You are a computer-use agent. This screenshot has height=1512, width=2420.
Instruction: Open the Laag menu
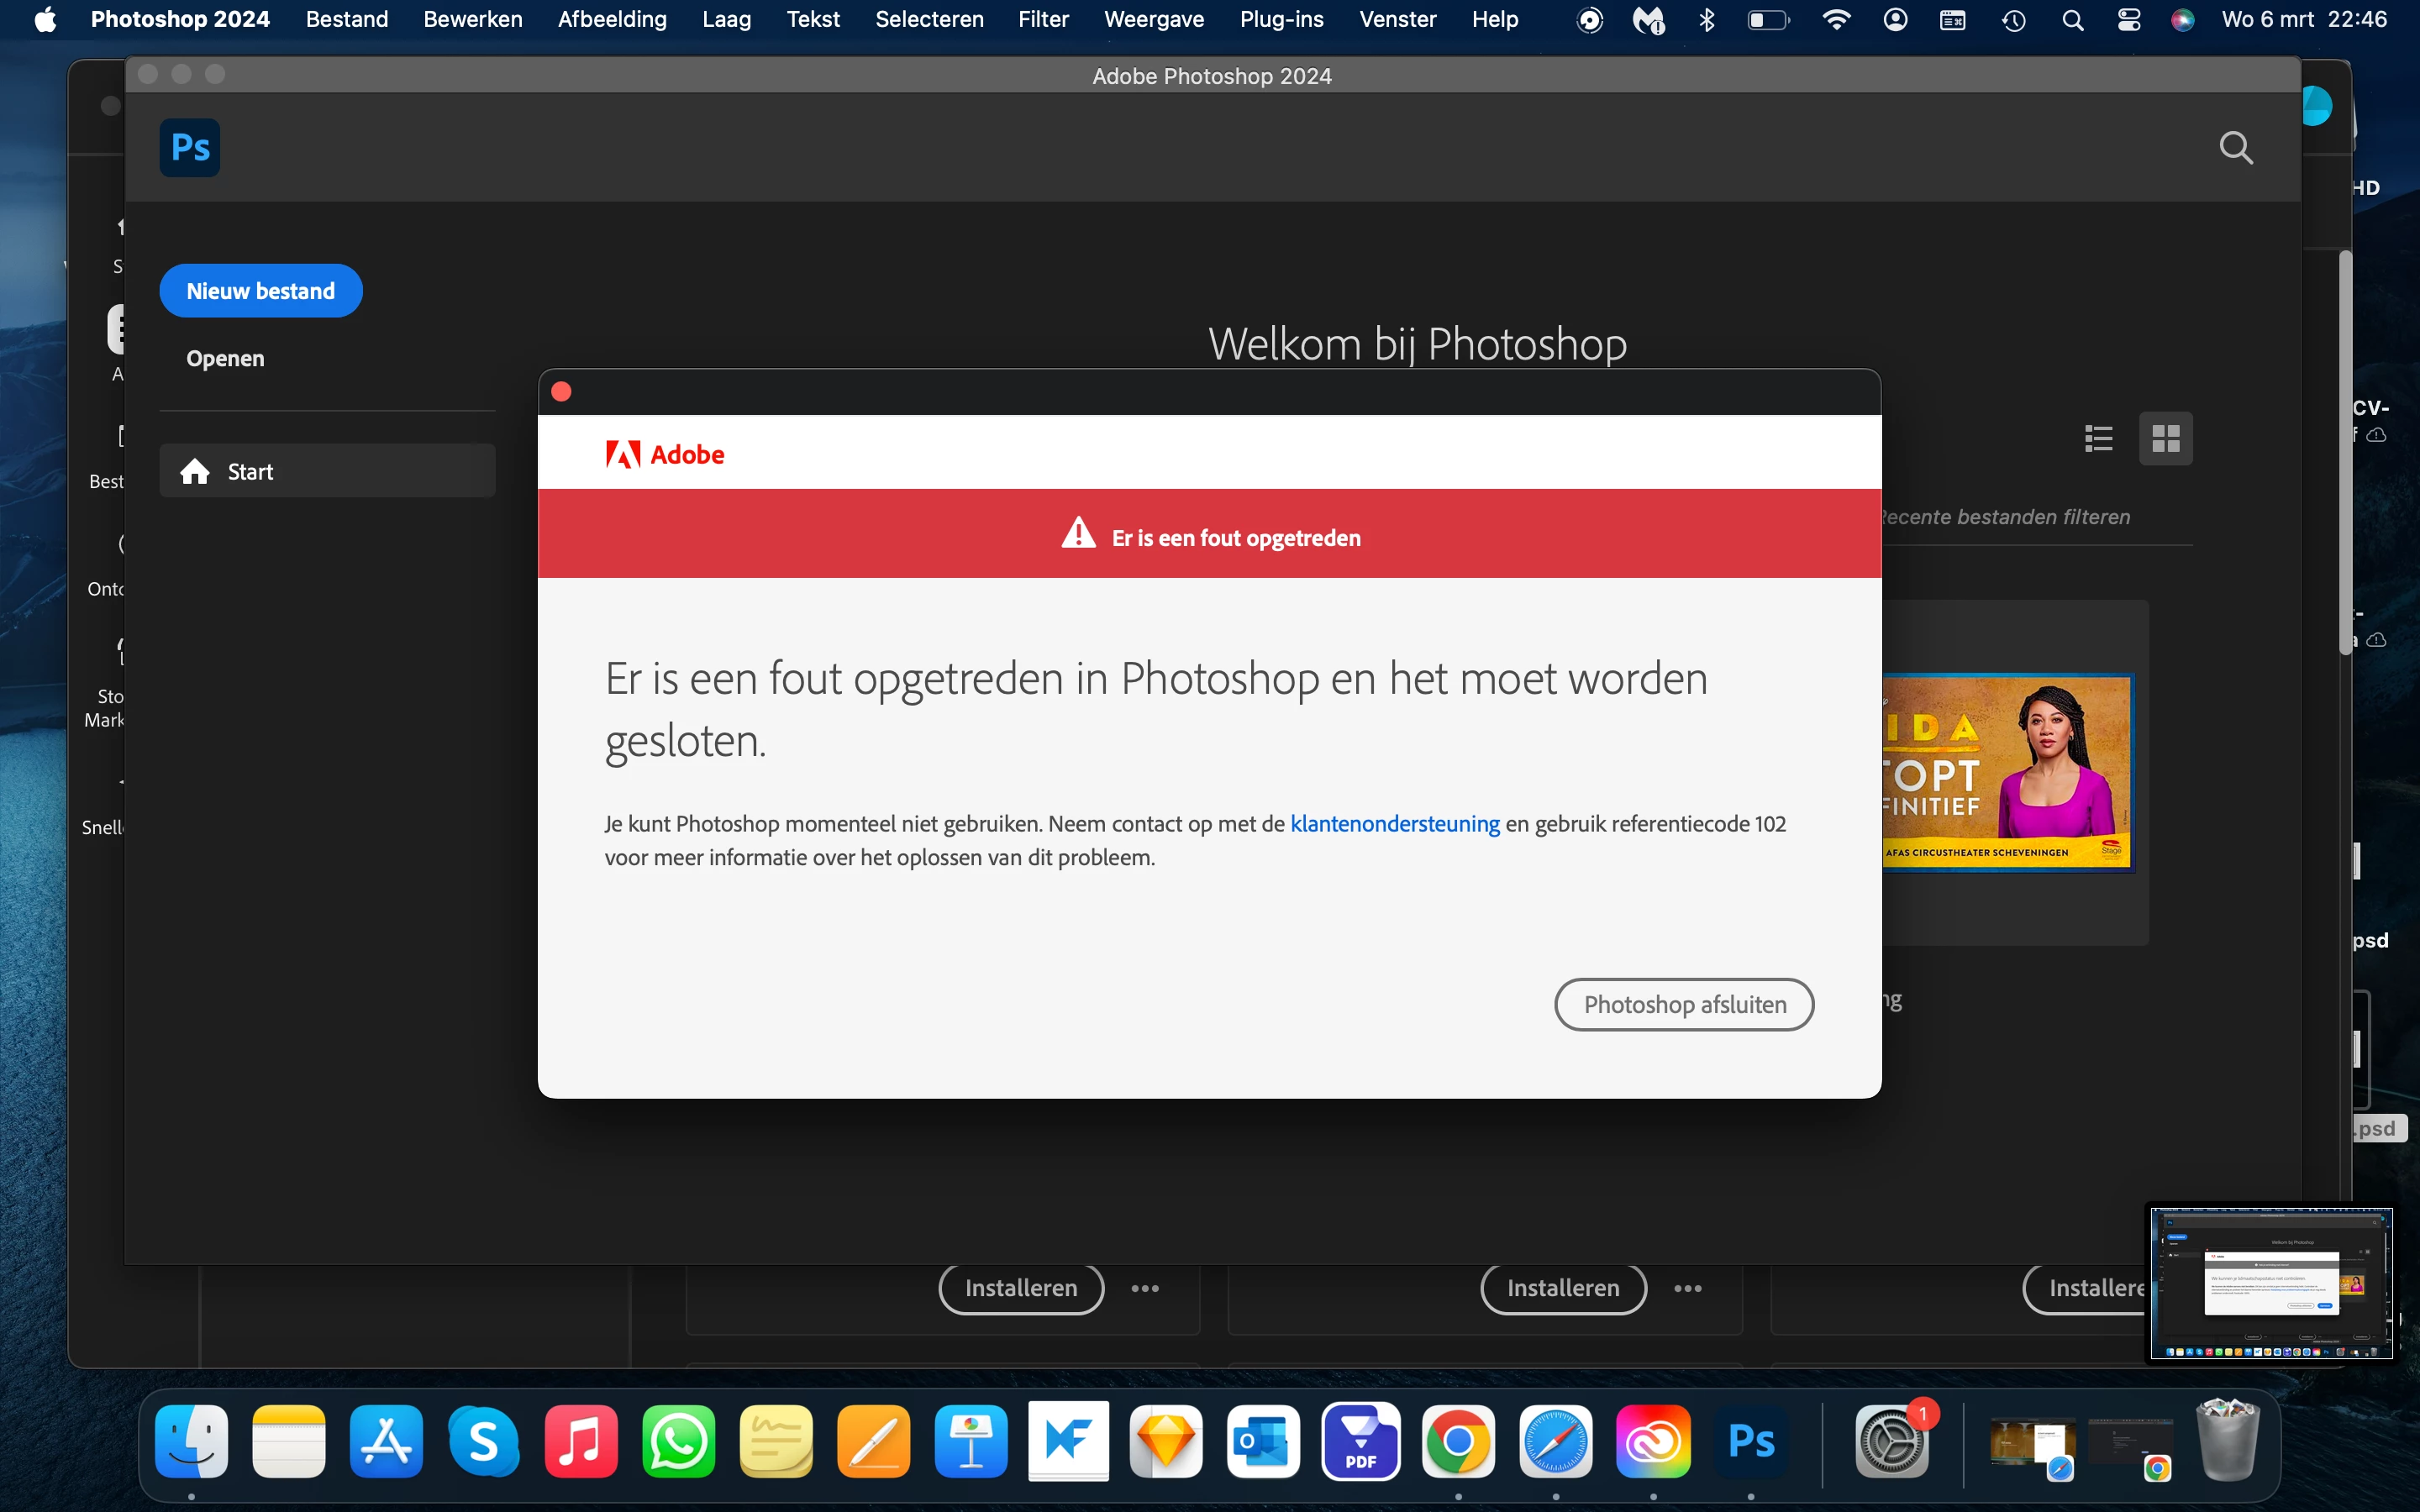tap(726, 20)
